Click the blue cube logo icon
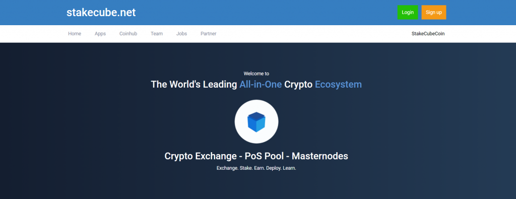The height and width of the screenshot is (199, 516). click(256, 122)
